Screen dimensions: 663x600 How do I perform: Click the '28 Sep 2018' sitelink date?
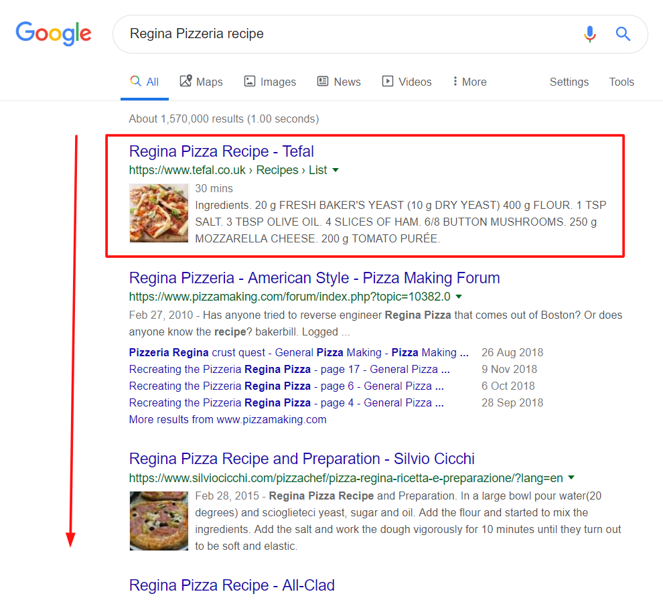point(512,403)
